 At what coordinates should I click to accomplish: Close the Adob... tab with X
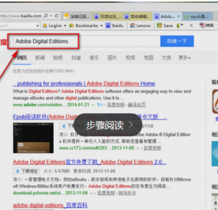179,16
